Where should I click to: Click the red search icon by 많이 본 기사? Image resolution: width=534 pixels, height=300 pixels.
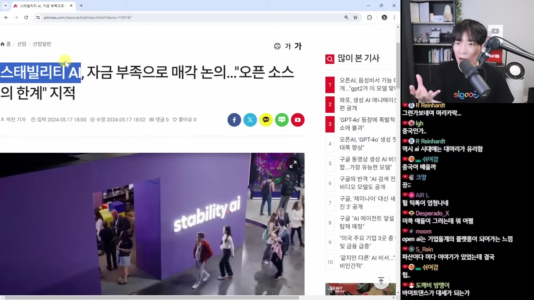330,59
